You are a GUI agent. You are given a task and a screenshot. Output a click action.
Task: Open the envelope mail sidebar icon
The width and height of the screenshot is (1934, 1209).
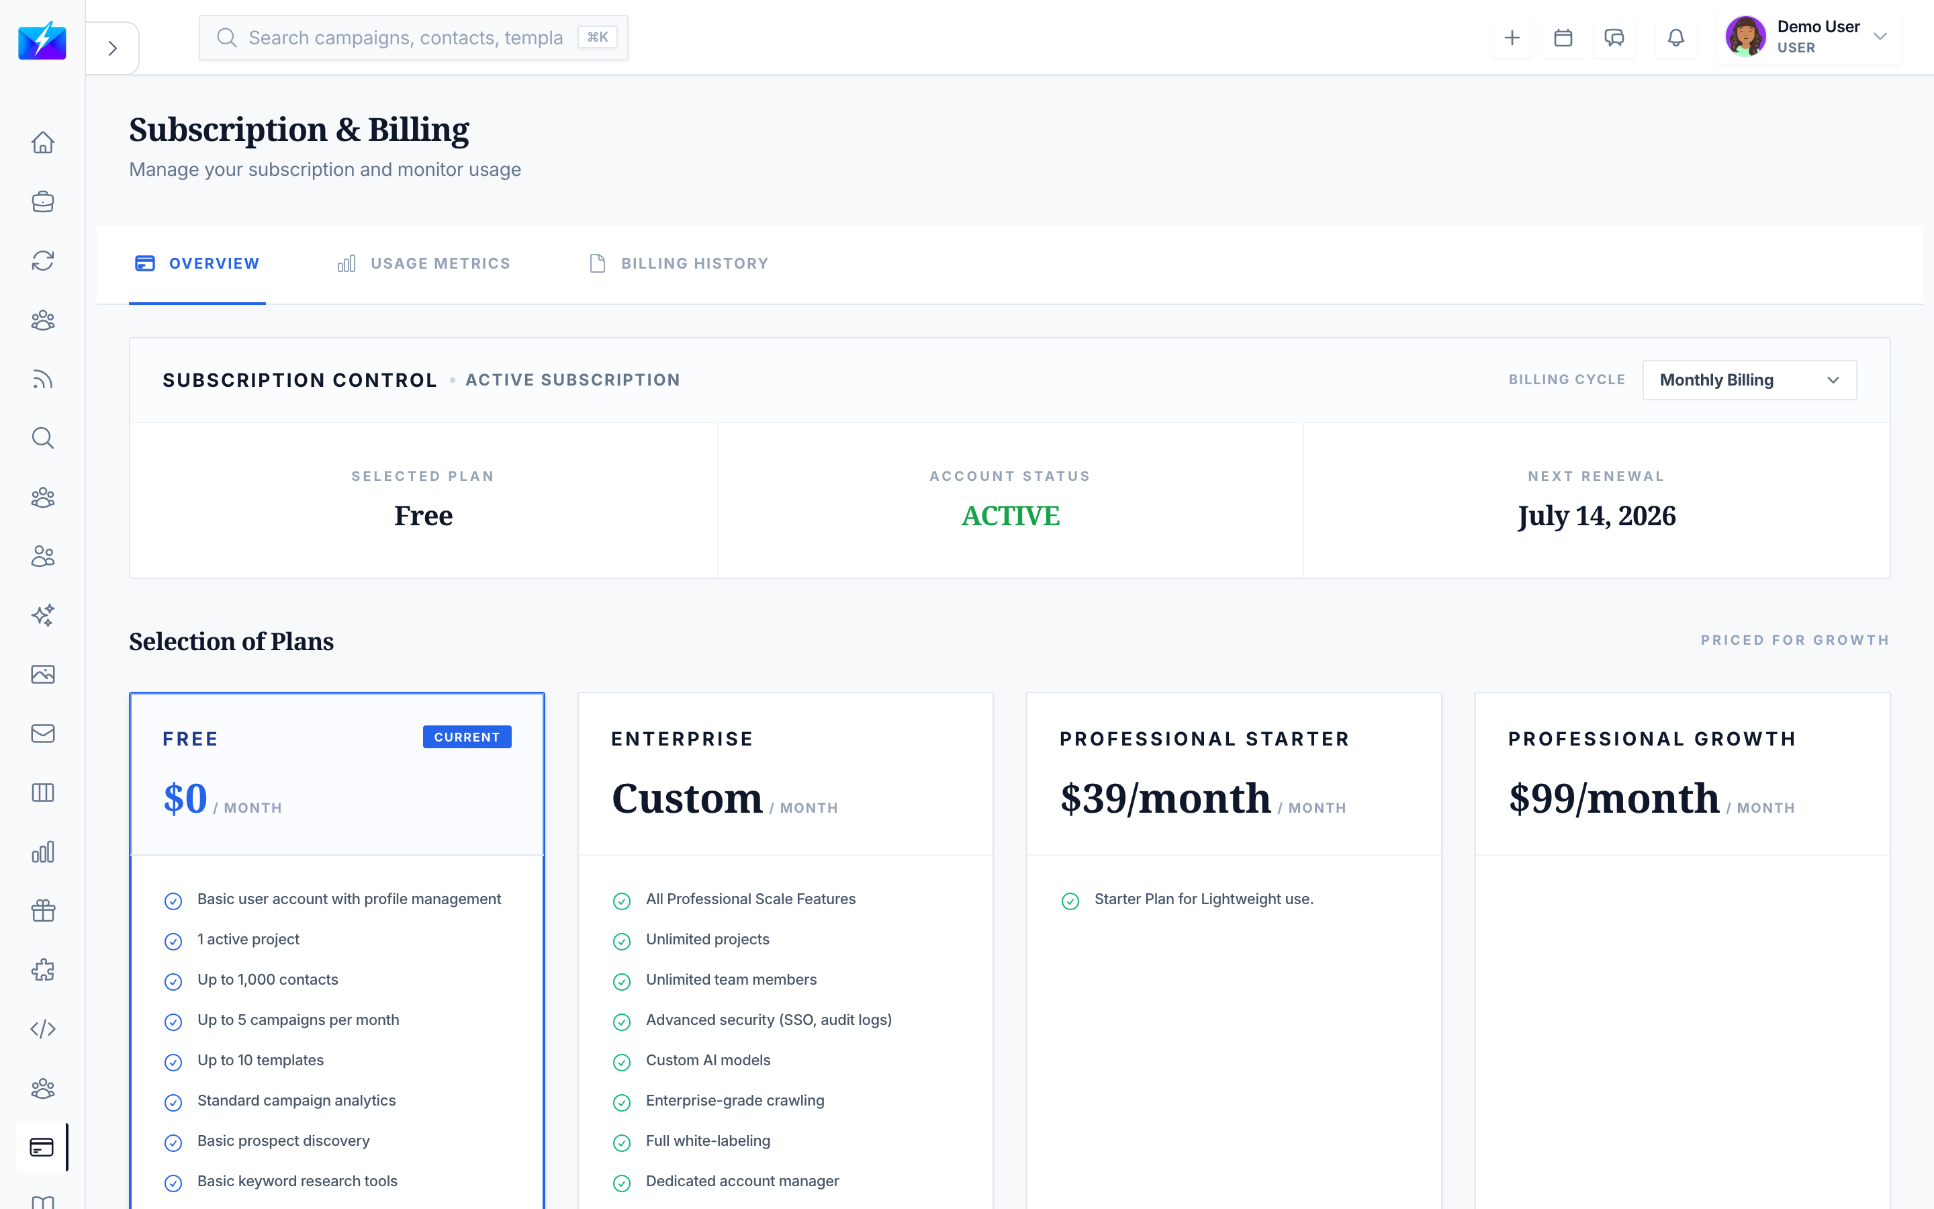click(43, 733)
